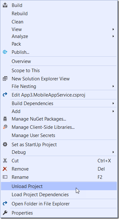Screen dimensions: 119x219
Task: Choose Edit App3.MobileAppService.csproj
Action: 59,95
